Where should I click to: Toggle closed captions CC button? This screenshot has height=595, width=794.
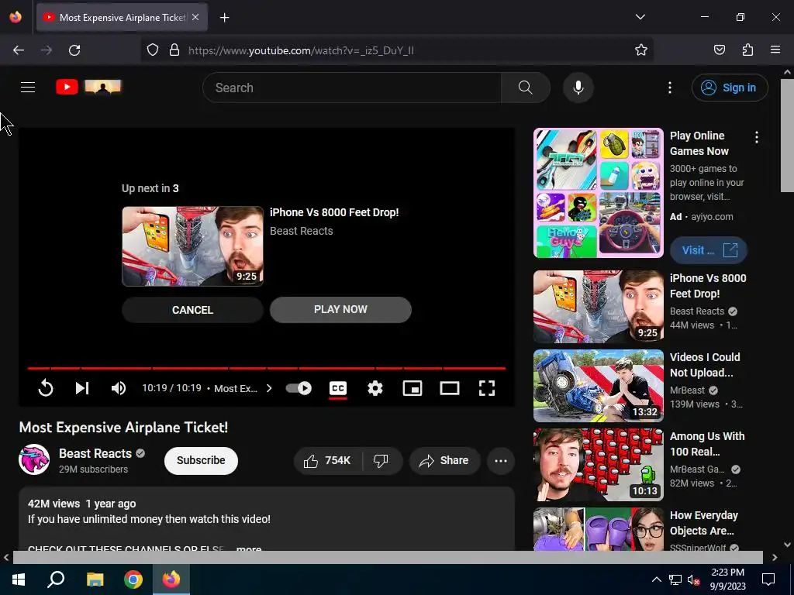(x=338, y=388)
